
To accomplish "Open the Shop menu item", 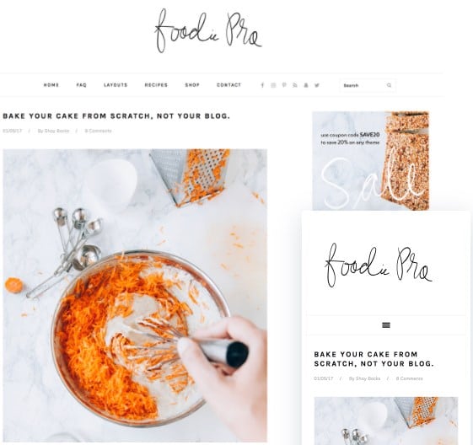I will (x=192, y=85).
